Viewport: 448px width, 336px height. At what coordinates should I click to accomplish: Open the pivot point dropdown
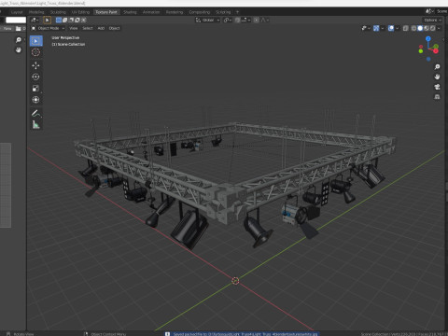pyautogui.click(x=228, y=21)
